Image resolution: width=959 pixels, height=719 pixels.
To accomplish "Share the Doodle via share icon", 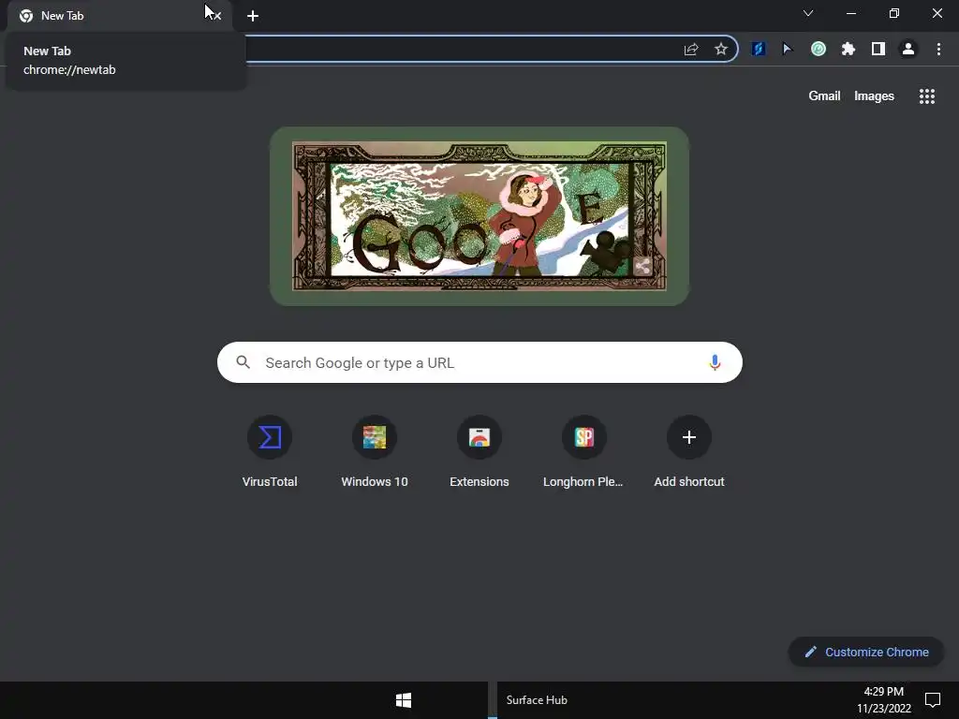I will point(642,266).
